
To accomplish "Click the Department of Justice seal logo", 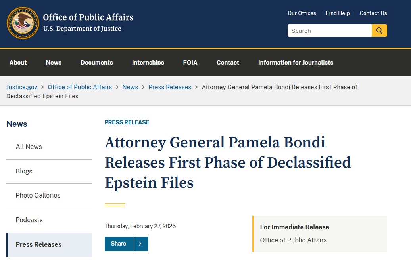I will point(23,23).
